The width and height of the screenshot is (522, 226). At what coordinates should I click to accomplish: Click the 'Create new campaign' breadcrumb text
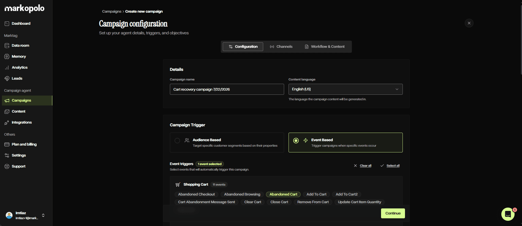coord(144,12)
